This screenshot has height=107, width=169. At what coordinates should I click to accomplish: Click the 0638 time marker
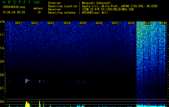pos(131,23)
